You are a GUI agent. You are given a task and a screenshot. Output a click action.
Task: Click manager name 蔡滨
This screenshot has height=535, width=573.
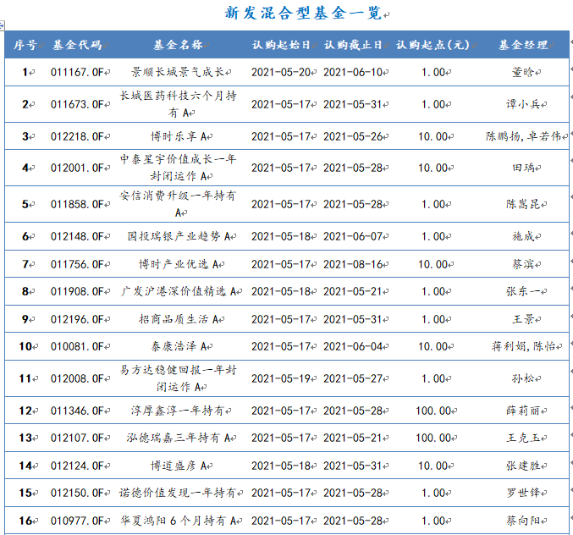[x=523, y=265]
